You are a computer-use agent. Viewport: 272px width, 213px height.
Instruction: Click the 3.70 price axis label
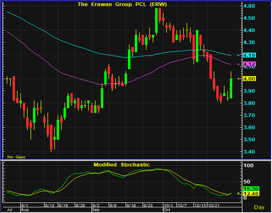click(249, 116)
